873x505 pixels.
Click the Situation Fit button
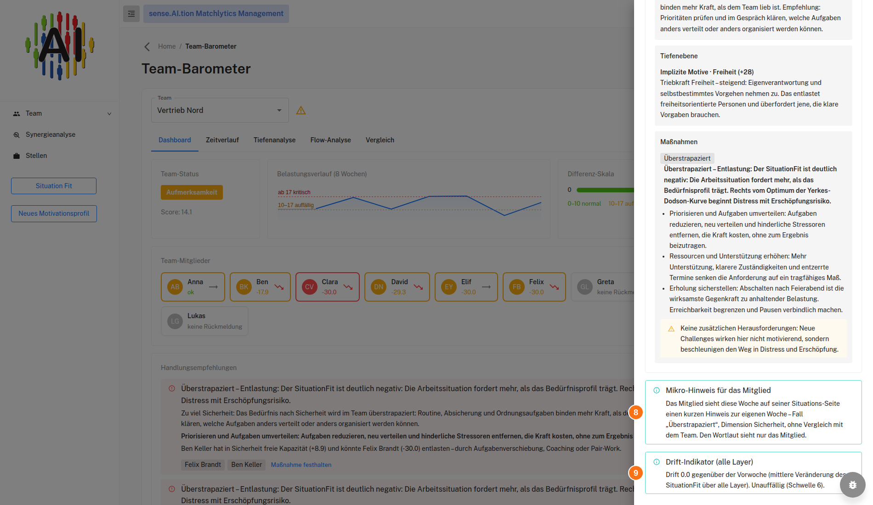click(x=54, y=186)
